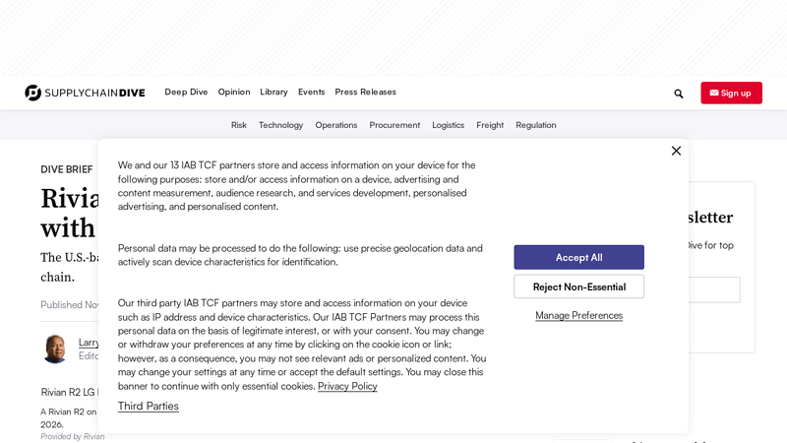Select the Risk topic tab

[239, 125]
